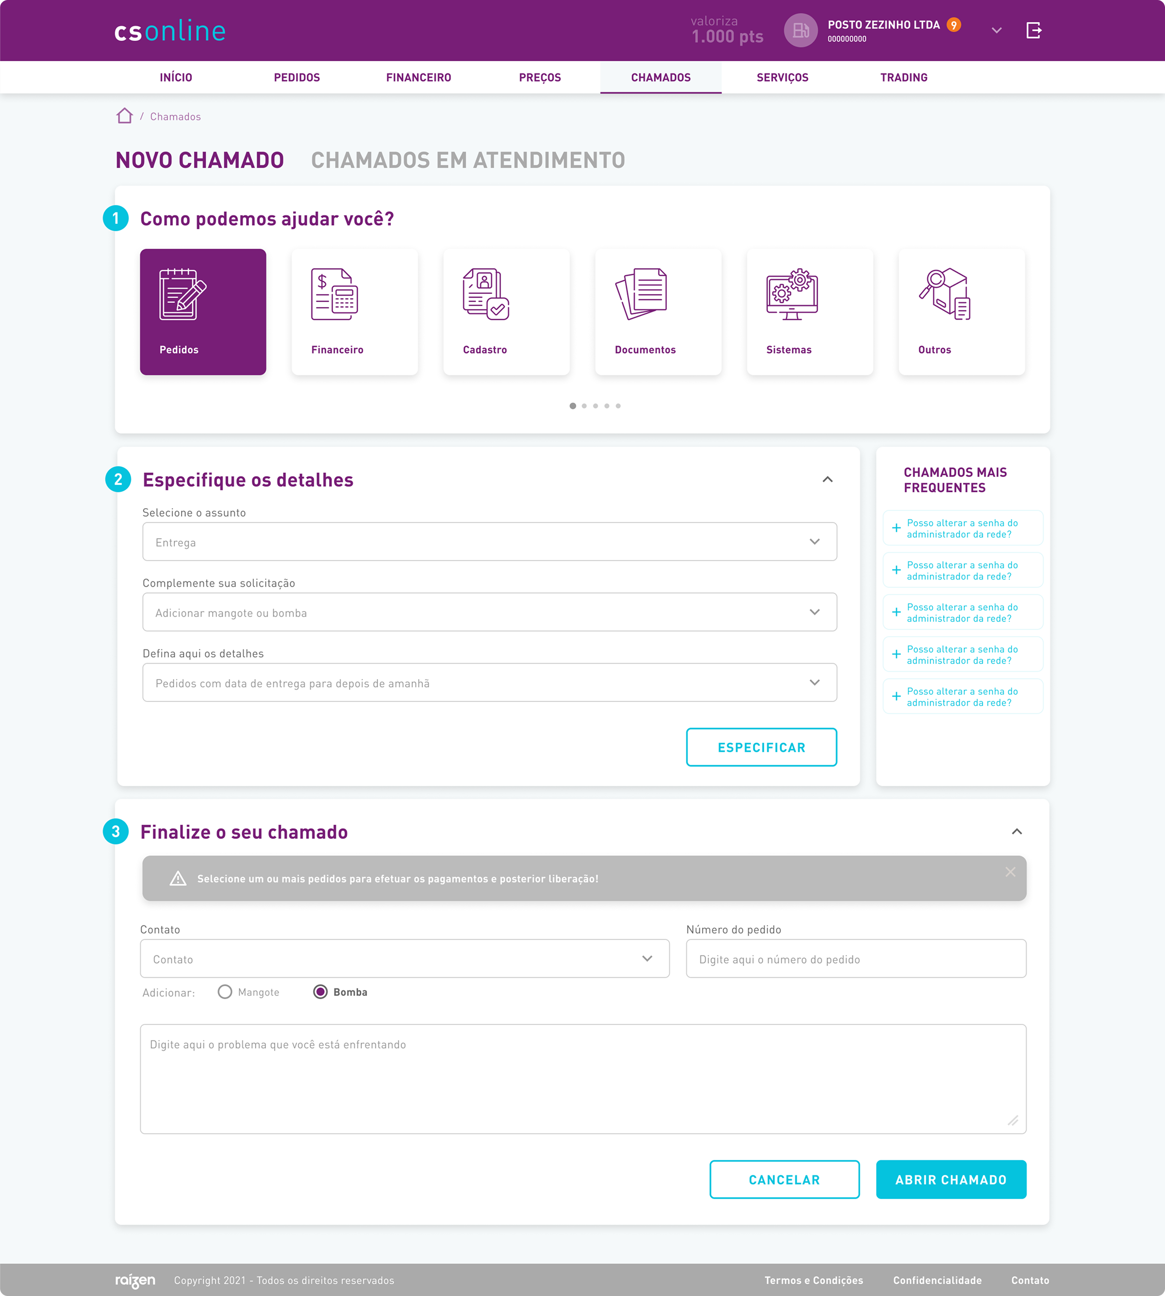Select the Bomba radio option
Screen dimensions: 1165x1296
click(x=320, y=992)
